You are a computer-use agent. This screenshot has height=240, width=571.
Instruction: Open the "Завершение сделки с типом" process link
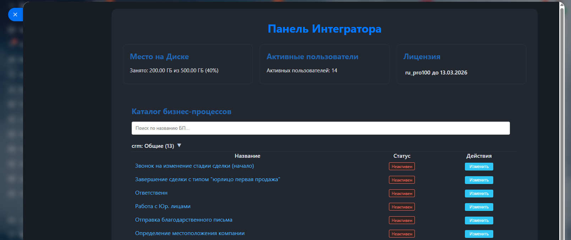point(207,179)
